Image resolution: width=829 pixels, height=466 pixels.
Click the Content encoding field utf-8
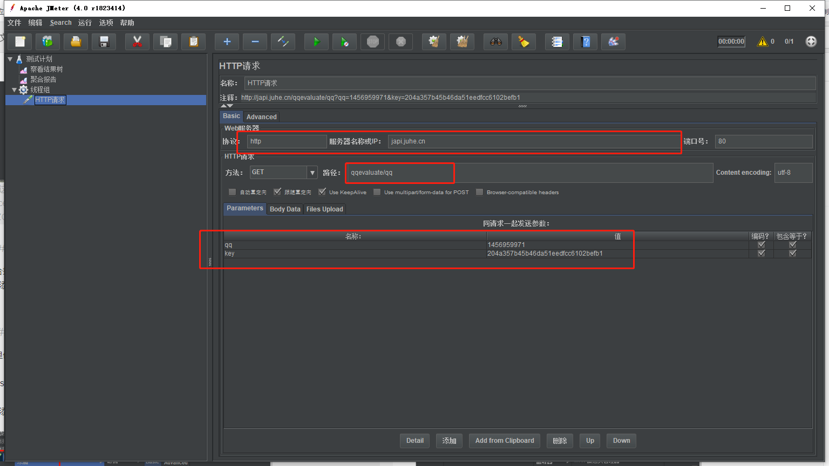click(793, 173)
